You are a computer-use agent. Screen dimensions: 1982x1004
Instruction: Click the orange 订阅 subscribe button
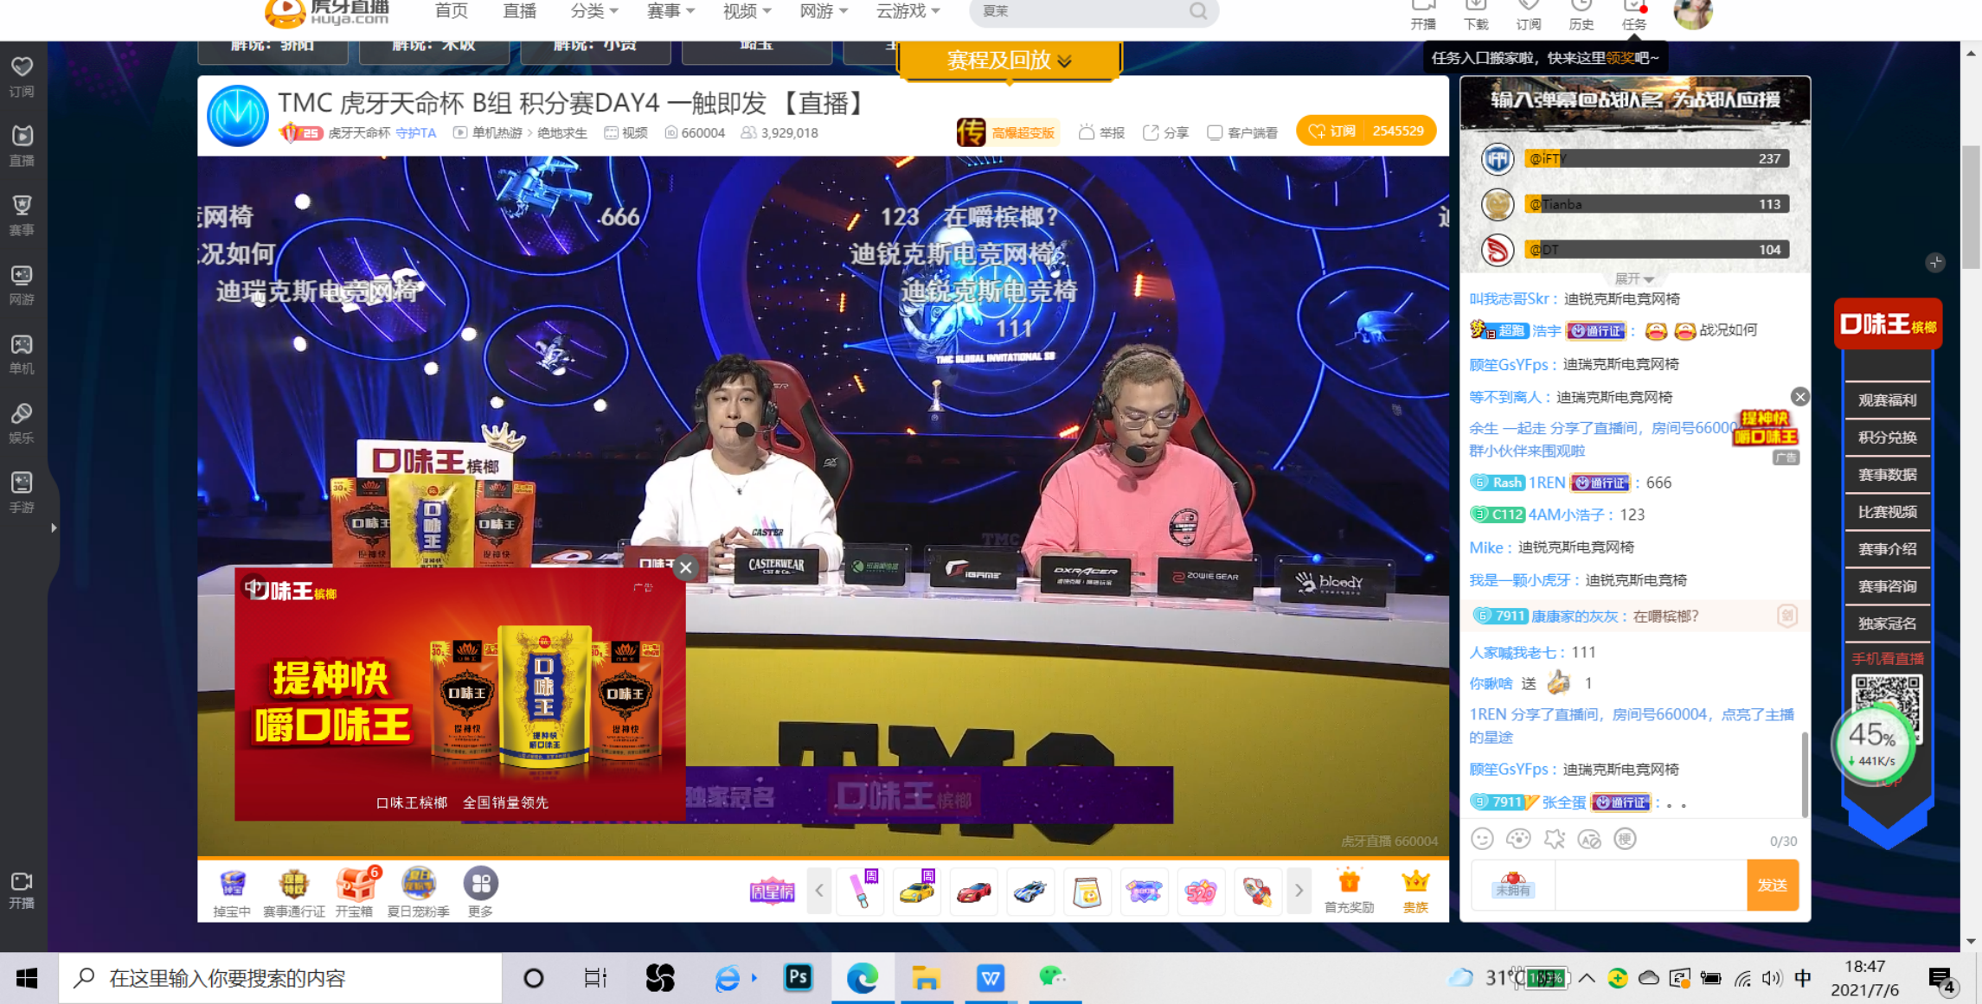[x=1366, y=131]
